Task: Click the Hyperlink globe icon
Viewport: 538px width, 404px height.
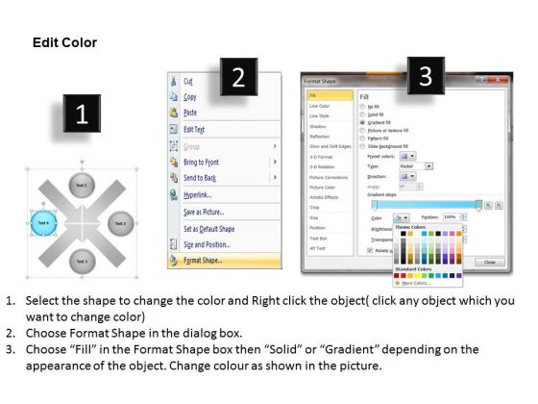Action: (x=174, y=194)
